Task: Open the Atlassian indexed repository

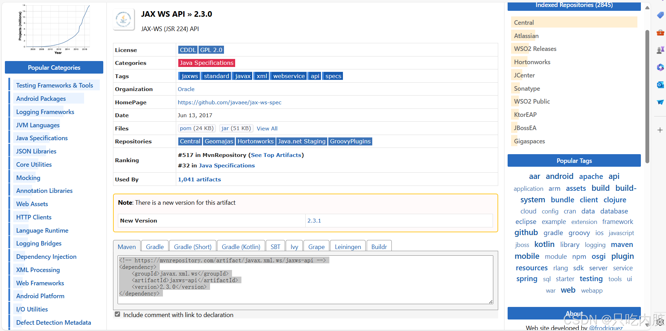Action: tap(526, 36)
